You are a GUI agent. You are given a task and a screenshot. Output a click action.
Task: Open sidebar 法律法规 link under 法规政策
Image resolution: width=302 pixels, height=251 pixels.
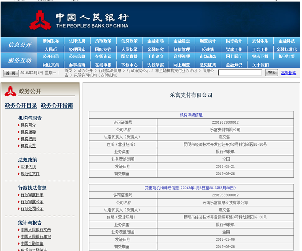click(x=28, y=167)
